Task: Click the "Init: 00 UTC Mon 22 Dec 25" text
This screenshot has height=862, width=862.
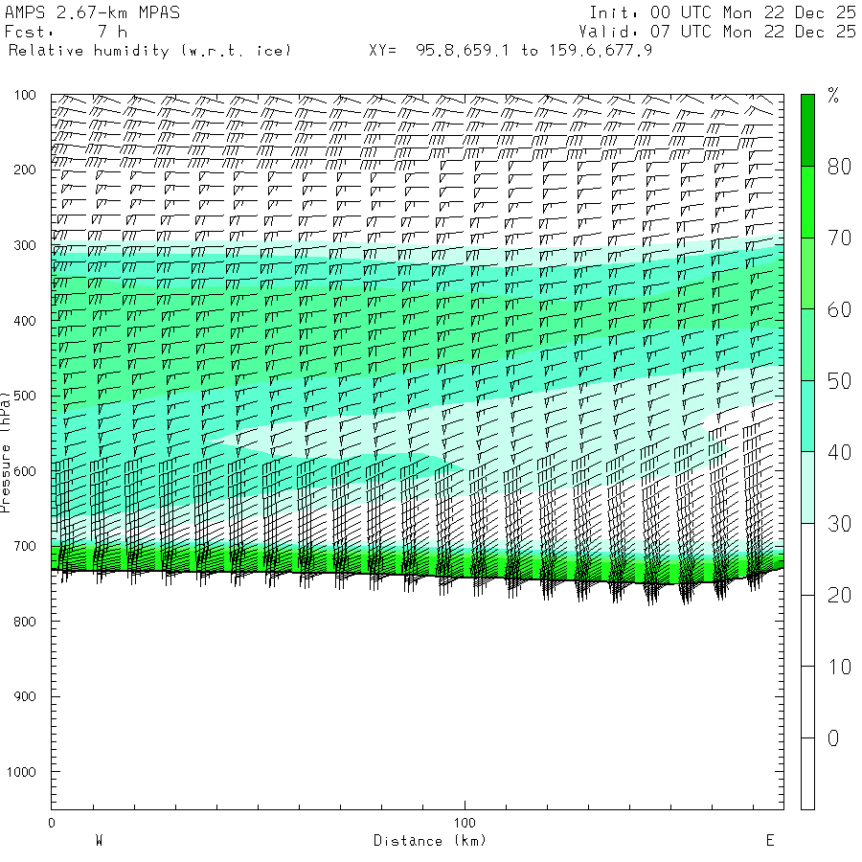Action: click(x=722, y=12)
